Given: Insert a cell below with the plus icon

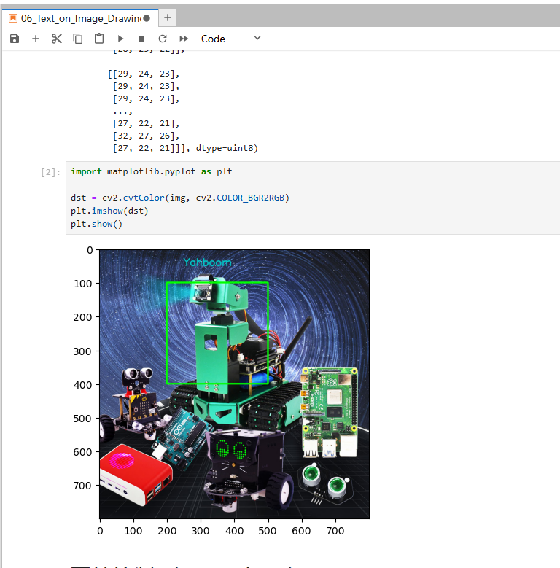Looking at the screenshot, I should click(x=36, y=39).
